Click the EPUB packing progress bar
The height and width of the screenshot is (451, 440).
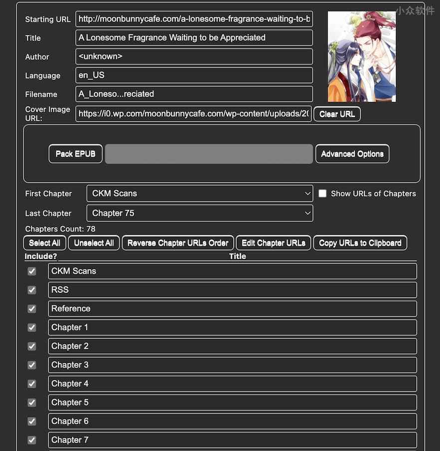point(209,154)
